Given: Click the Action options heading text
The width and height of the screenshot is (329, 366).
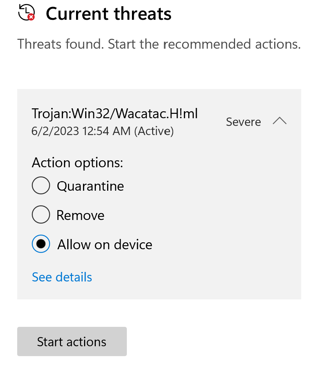Looking at the screenshot, I should 77,163.
